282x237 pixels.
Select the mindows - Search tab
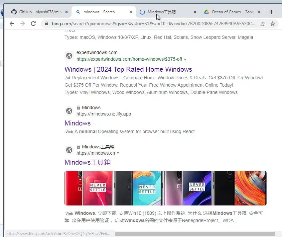[103, 12]
